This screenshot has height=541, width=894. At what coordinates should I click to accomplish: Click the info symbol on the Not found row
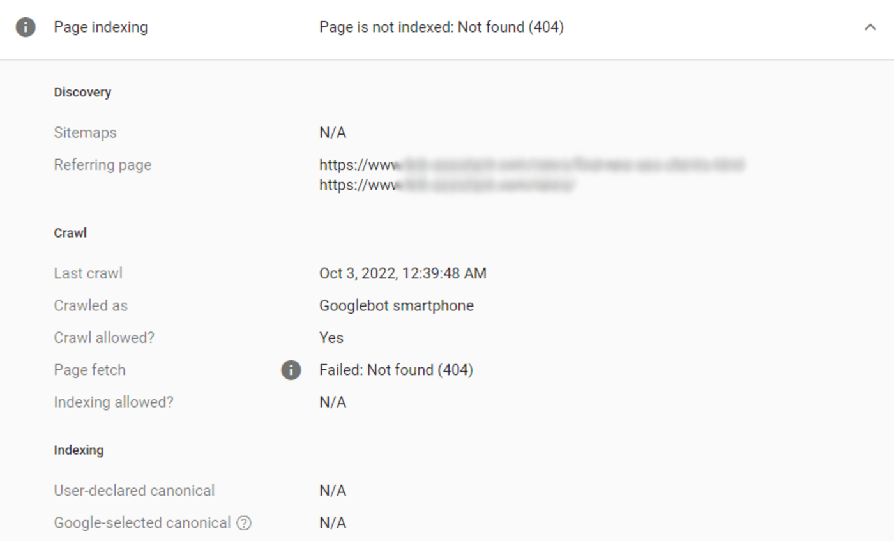pyautogui.click(x=291, y=370)
